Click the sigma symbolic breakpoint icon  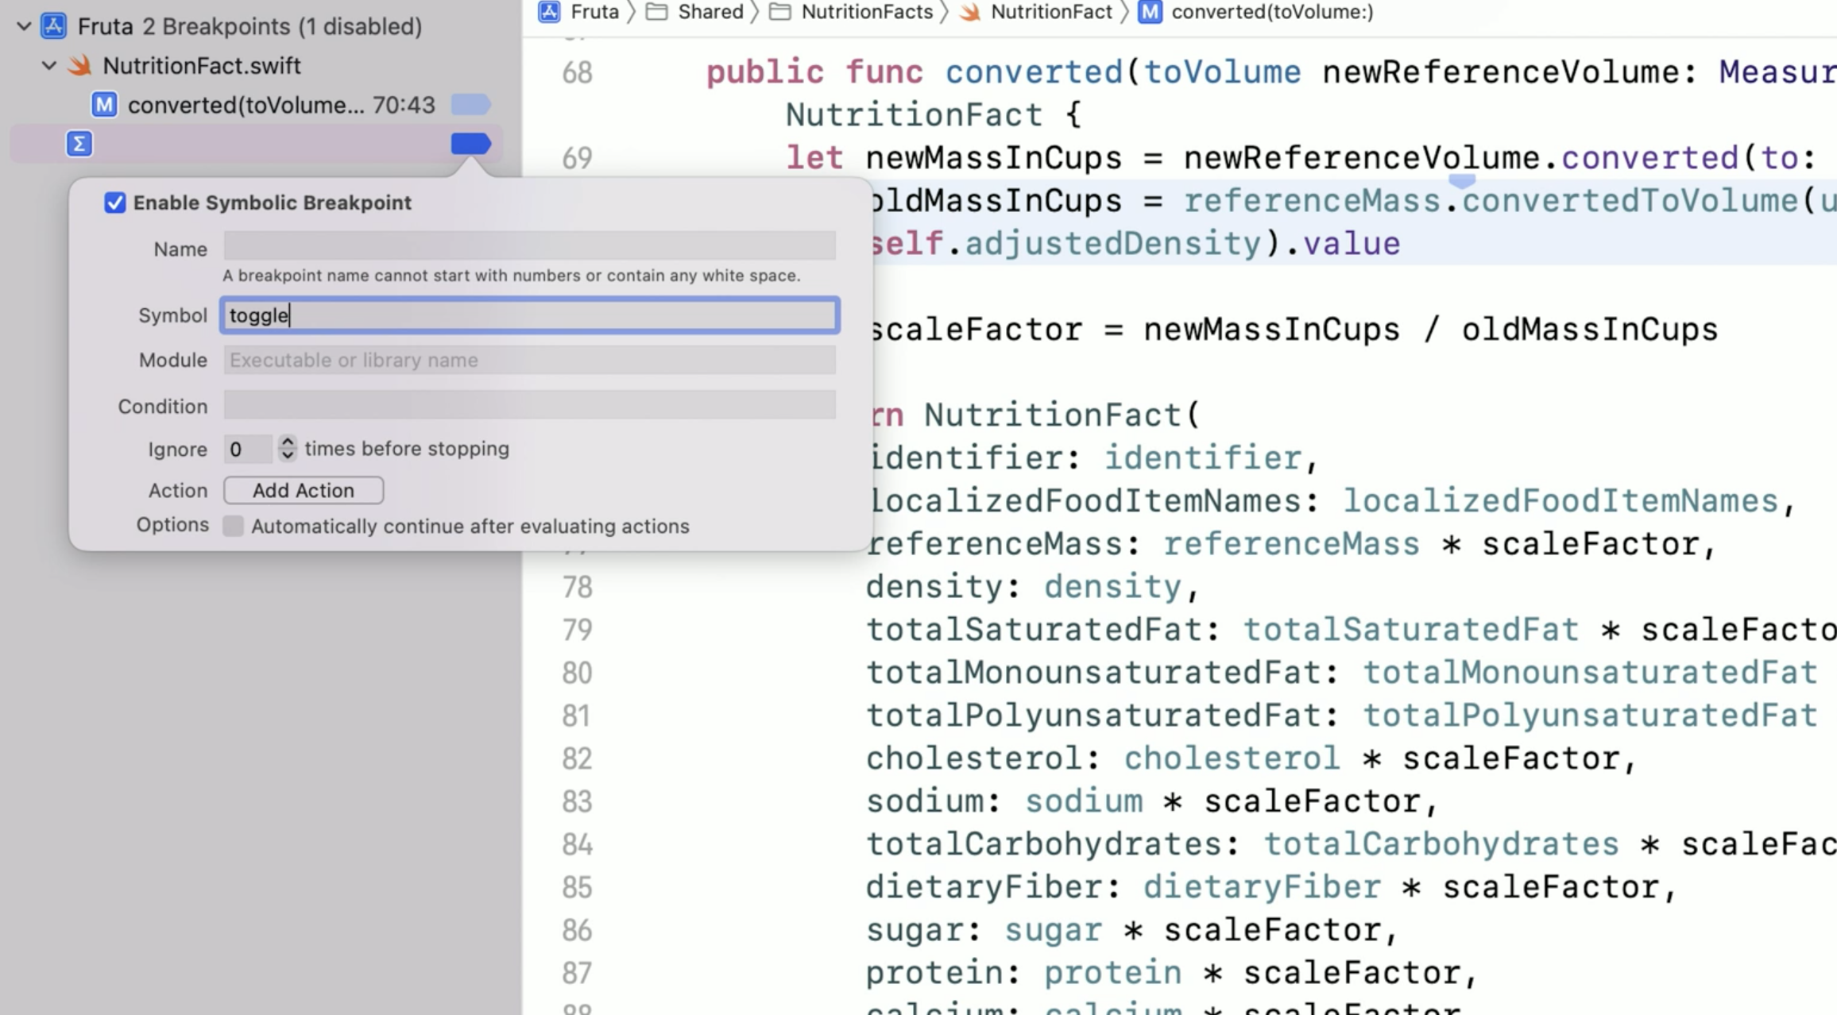click(x=79, y=144)
